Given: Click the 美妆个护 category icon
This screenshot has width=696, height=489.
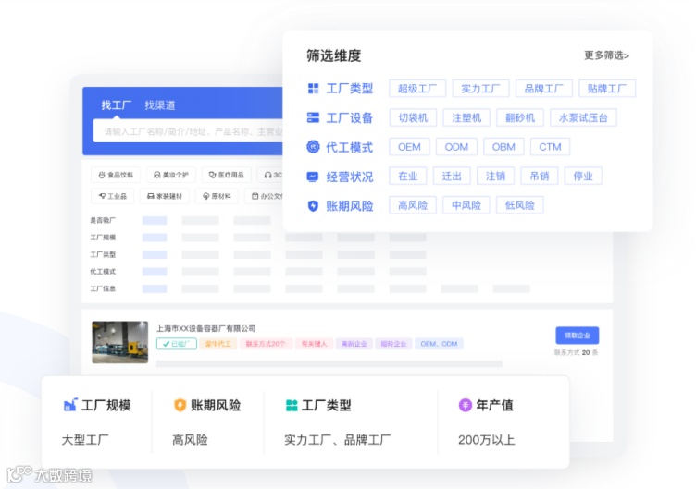Looking at the screenshot, I should [x=156, y=175].
